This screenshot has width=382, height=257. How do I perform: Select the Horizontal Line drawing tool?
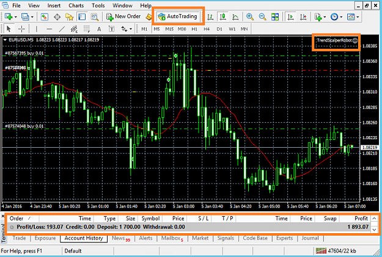(x=50, y=29)
